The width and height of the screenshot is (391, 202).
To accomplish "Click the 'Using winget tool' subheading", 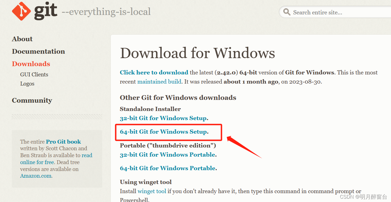I will click(146, 182).
